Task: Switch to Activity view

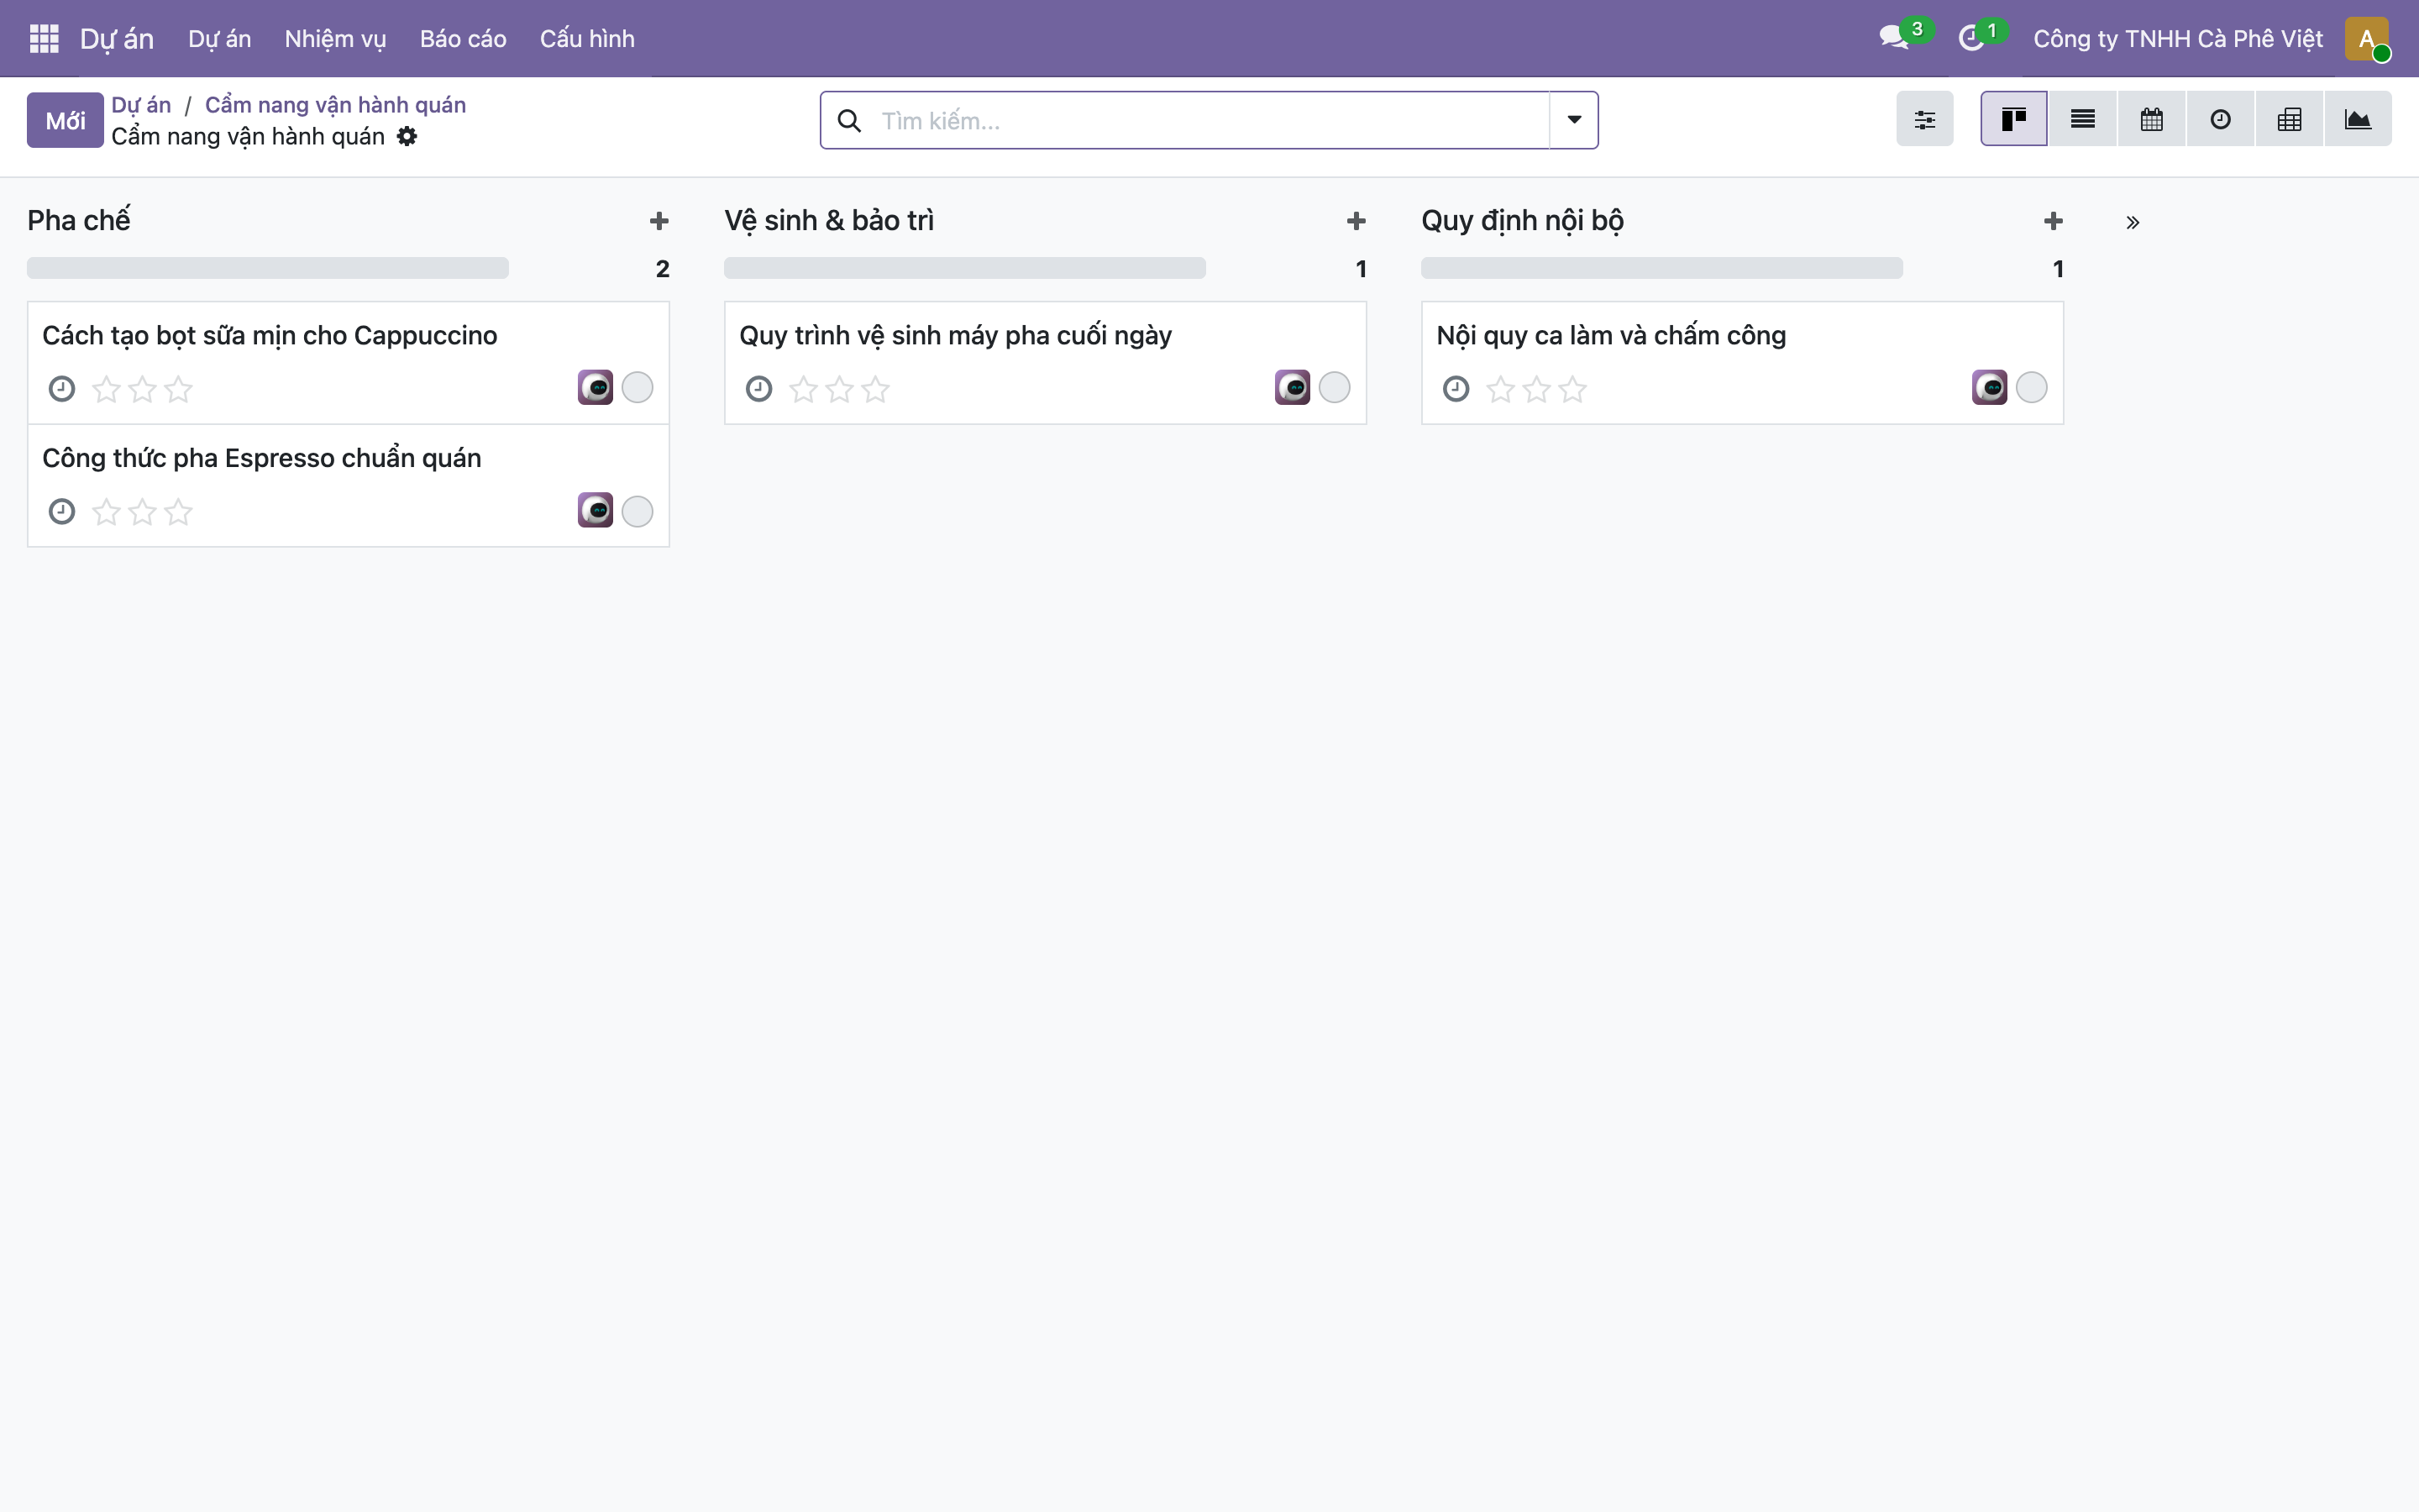Action: click(2220, 119)
